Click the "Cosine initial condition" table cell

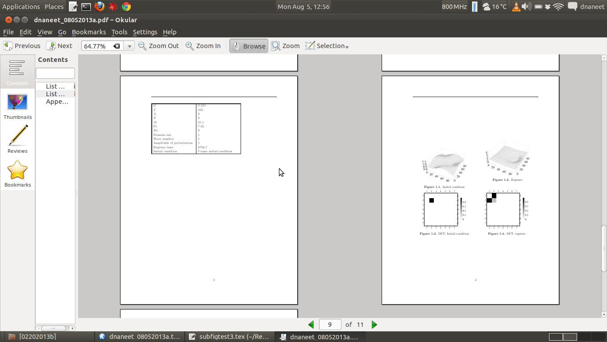coord(215,151)
